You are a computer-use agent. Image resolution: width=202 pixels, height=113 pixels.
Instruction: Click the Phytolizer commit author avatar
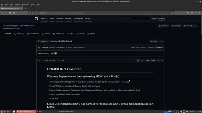[x=39, y=47]
